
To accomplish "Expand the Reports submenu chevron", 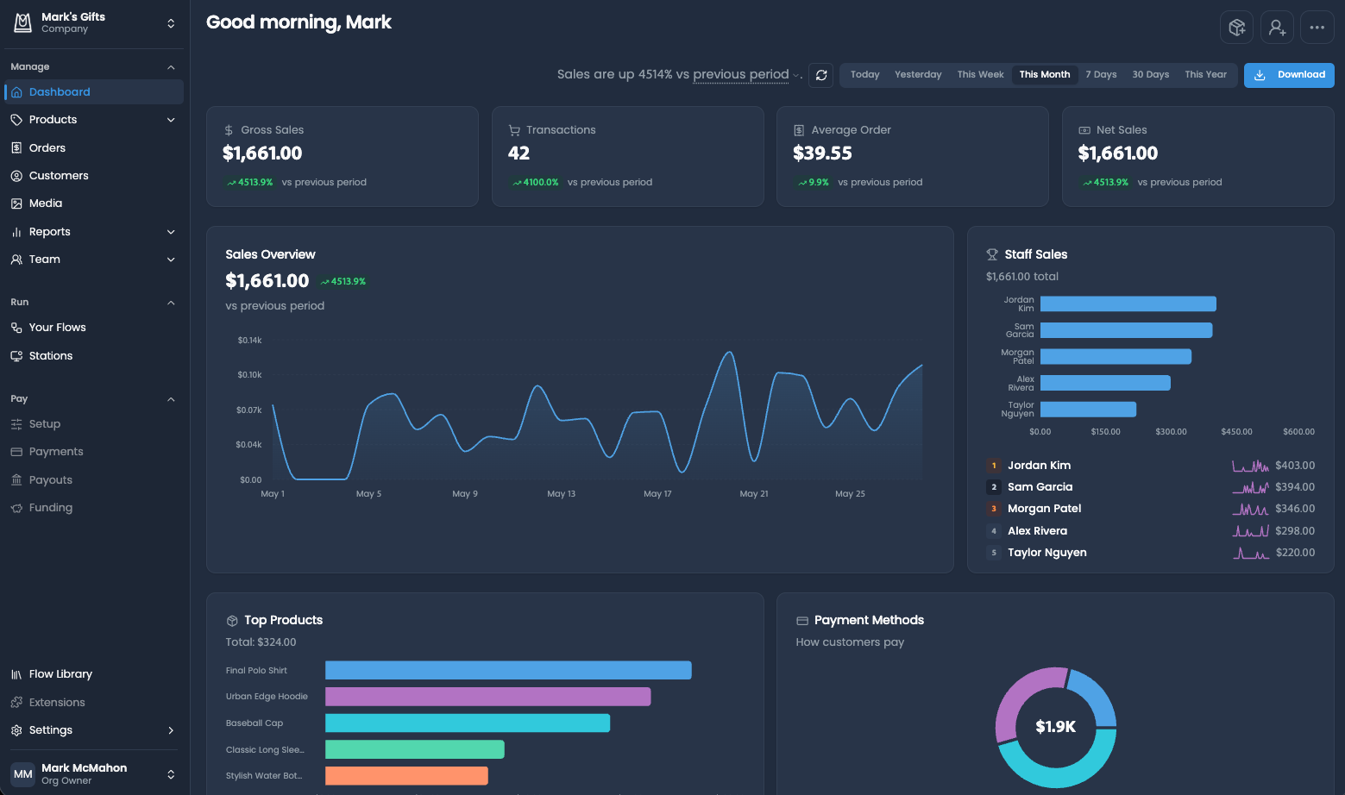I will (x=171, y=232).
